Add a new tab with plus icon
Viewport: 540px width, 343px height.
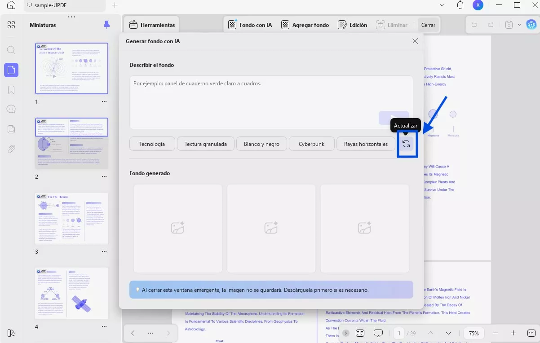pyautogui.click(x=115, y=5)
